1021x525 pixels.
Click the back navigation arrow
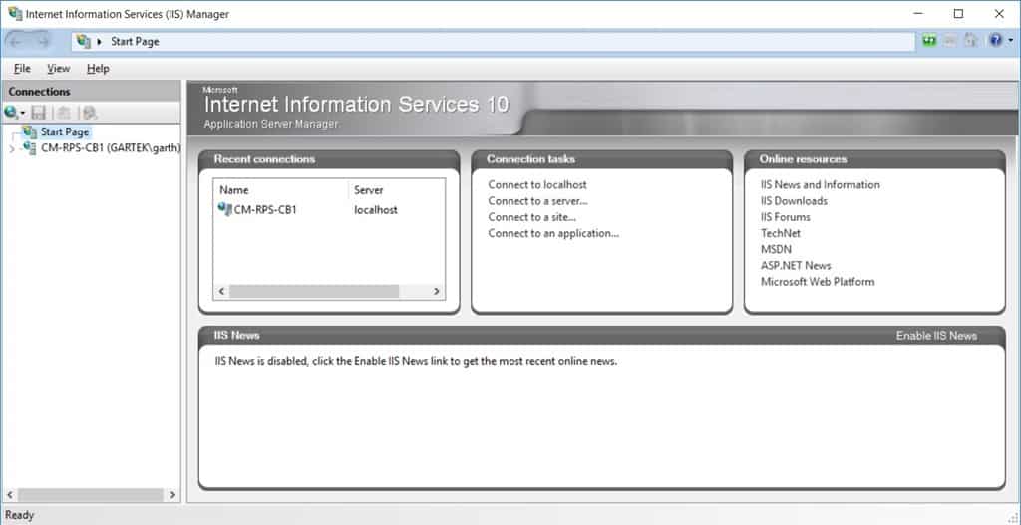click(15, 41)
